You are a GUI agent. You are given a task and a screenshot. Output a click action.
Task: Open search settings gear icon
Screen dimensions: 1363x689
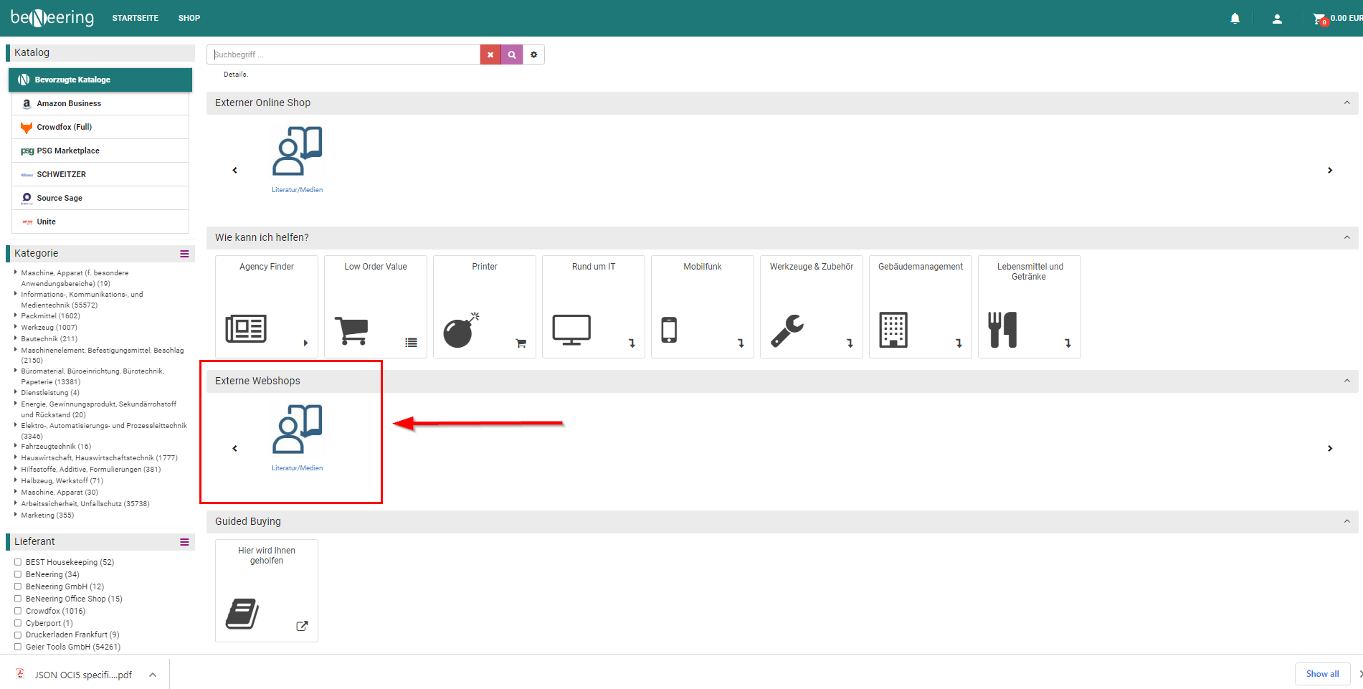tap(533, 54)
